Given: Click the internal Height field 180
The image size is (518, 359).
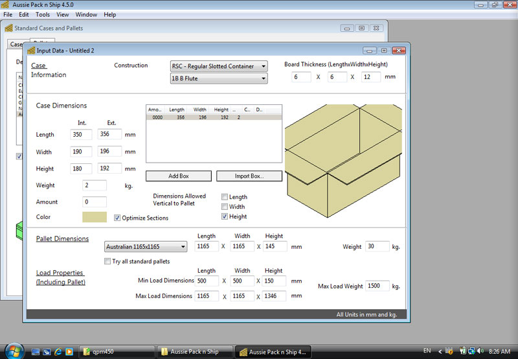Looking at the screenshot, I should (x=81, y=168).
